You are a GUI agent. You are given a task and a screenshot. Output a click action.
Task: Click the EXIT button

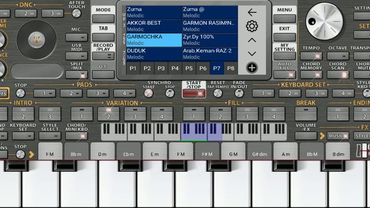[284, 37]
